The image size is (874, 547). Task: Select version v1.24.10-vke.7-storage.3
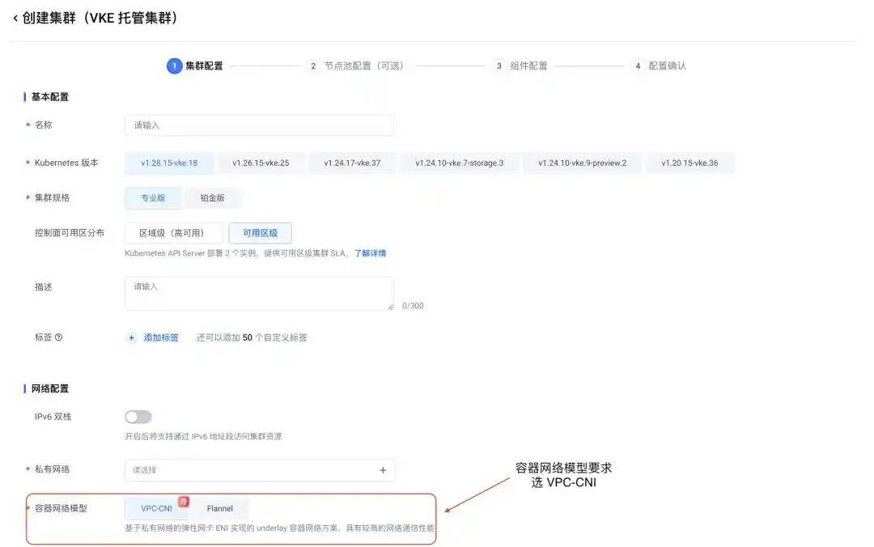tap(460, 163)
